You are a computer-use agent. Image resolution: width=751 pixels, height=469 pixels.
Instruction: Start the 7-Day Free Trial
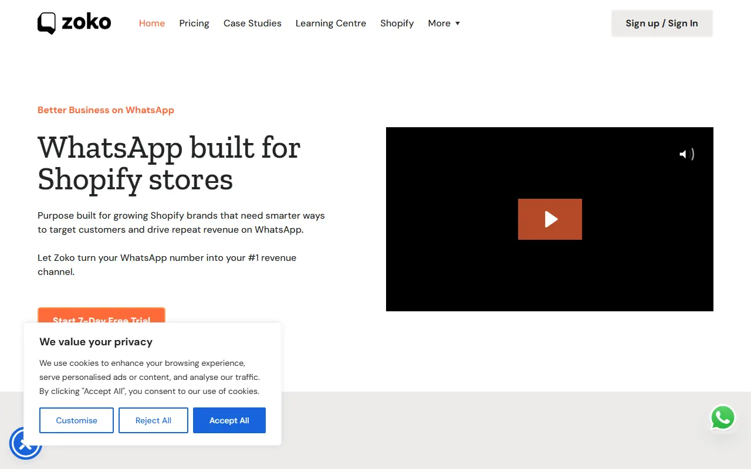pyautogui.click(x=102, y=315)
